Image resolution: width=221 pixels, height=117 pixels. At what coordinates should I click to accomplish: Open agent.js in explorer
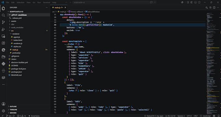pyautogui.click(x=29, y=37)
